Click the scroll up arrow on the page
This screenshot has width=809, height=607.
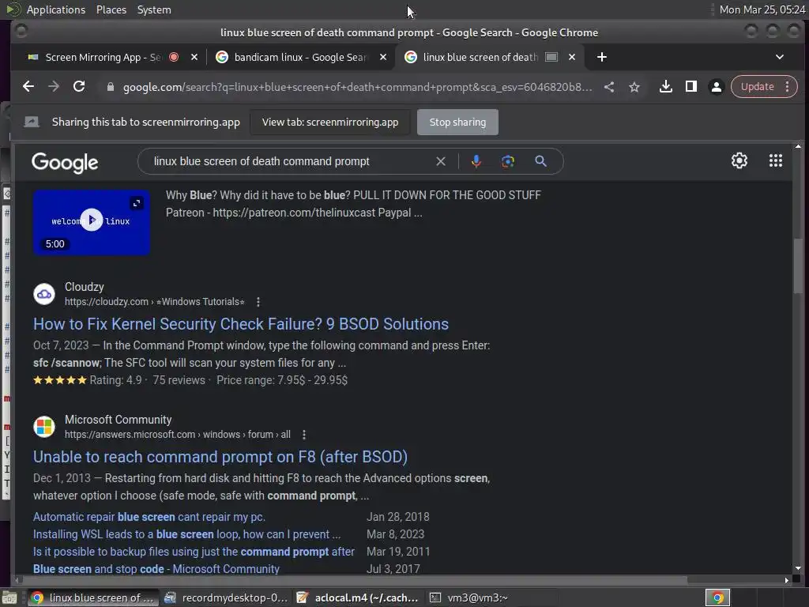pyautogui.click(x=798, y=147)
